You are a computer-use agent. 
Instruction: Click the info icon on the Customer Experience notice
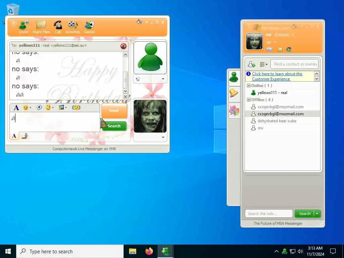248,74
